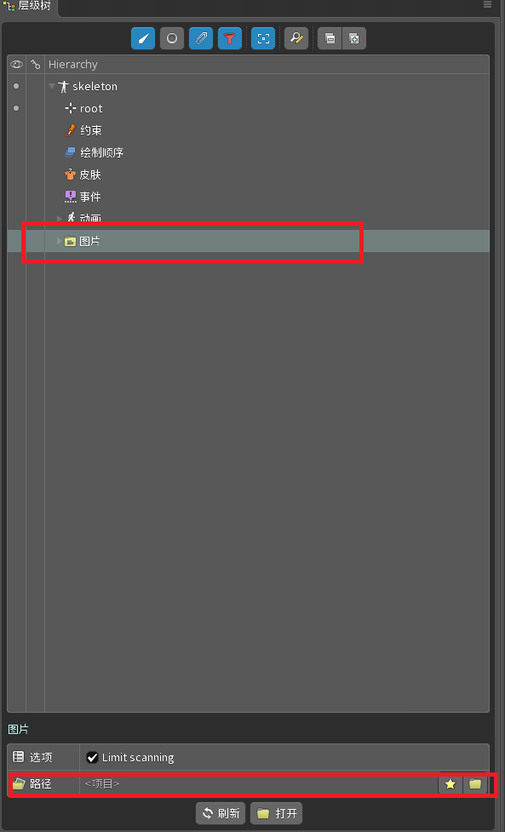Image resolution: width=505 pixels, height=832 pixels.
Task: Toggle visibility dot for root bone
Action: click(16, 108)
